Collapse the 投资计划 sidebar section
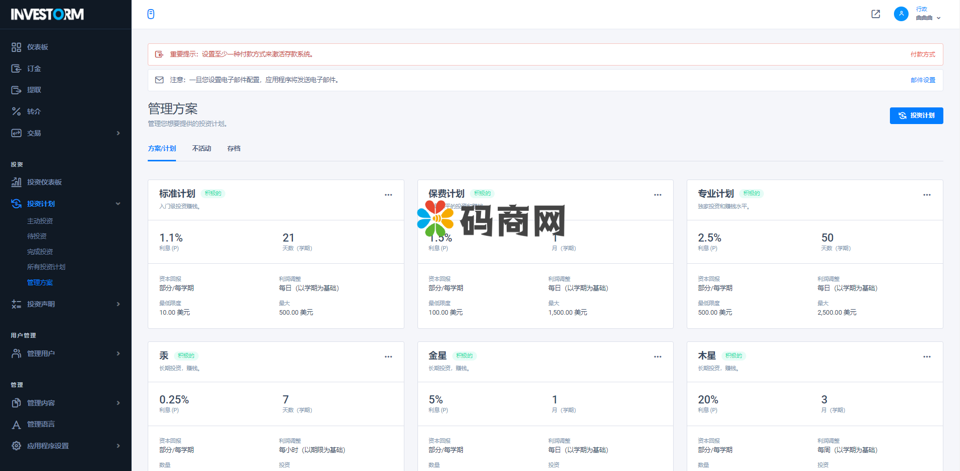This screenshot has height=471, width=960. point(118,204)
